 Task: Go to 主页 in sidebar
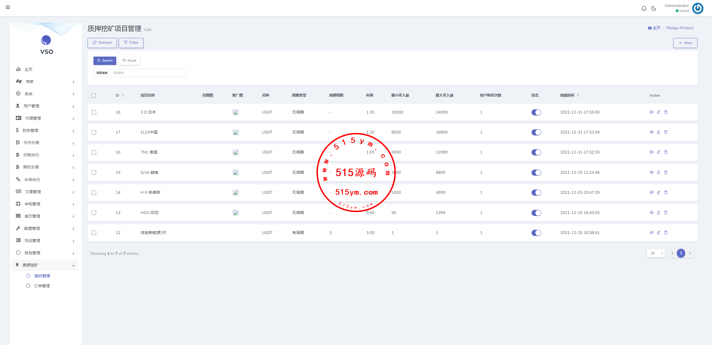click(x=28, y=69)
